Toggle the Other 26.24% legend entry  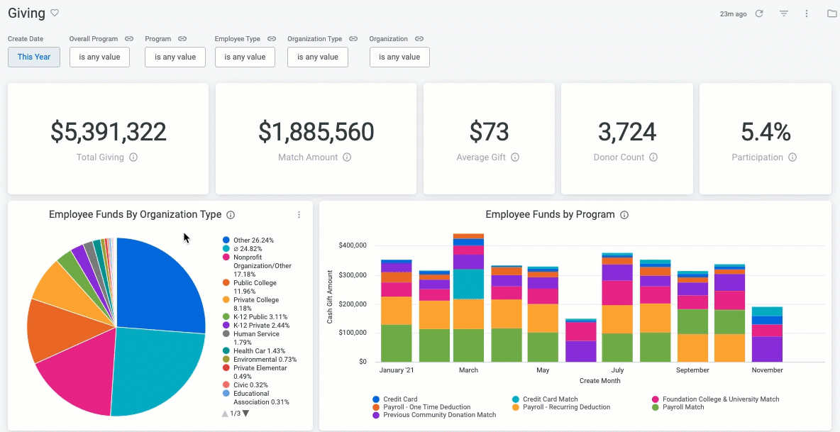point(248,240)
